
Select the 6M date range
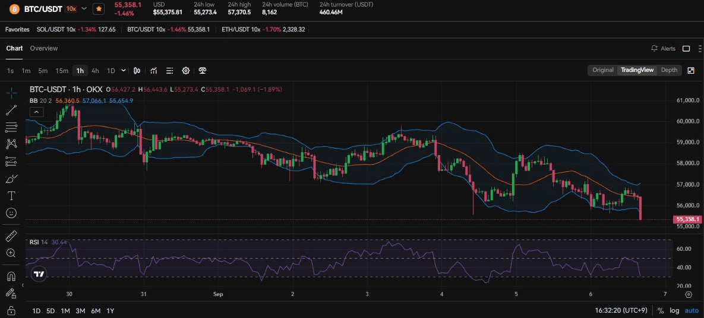point(96,311)
